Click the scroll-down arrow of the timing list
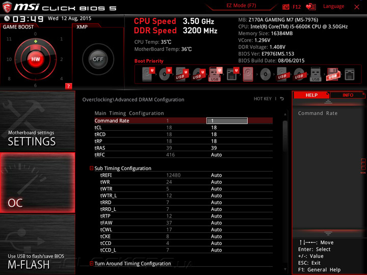 point(285,269)
